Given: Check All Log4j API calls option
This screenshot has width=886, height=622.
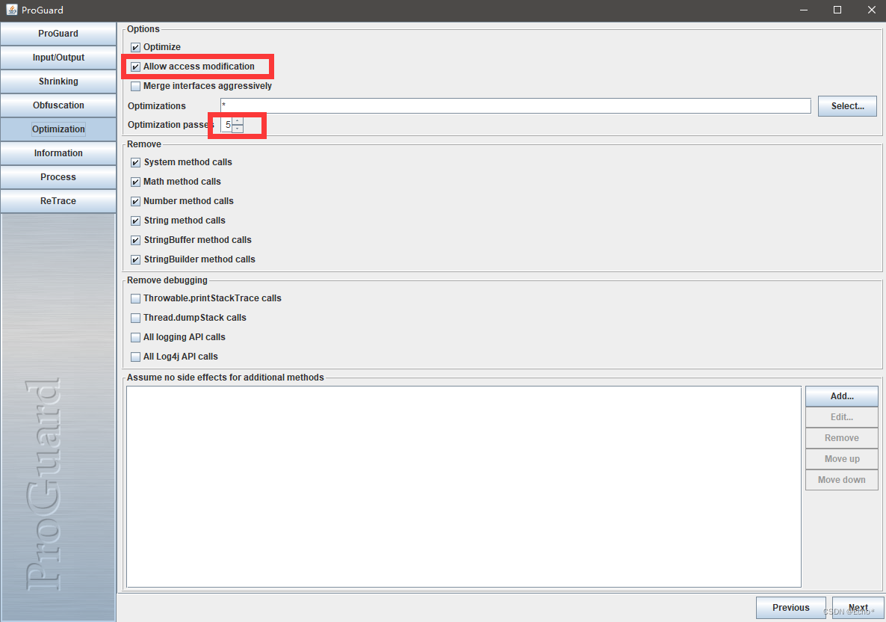Looking at the screenshot, I should [x=136, y=357].
